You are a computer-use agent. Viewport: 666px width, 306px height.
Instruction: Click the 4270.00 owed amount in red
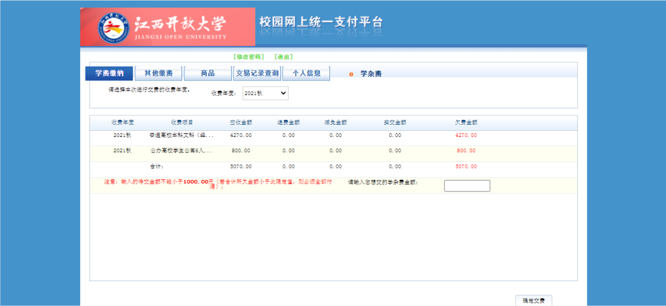click(x=466, y=135)
